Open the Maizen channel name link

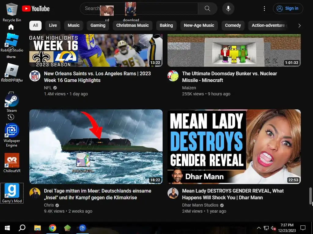[189, 88]
